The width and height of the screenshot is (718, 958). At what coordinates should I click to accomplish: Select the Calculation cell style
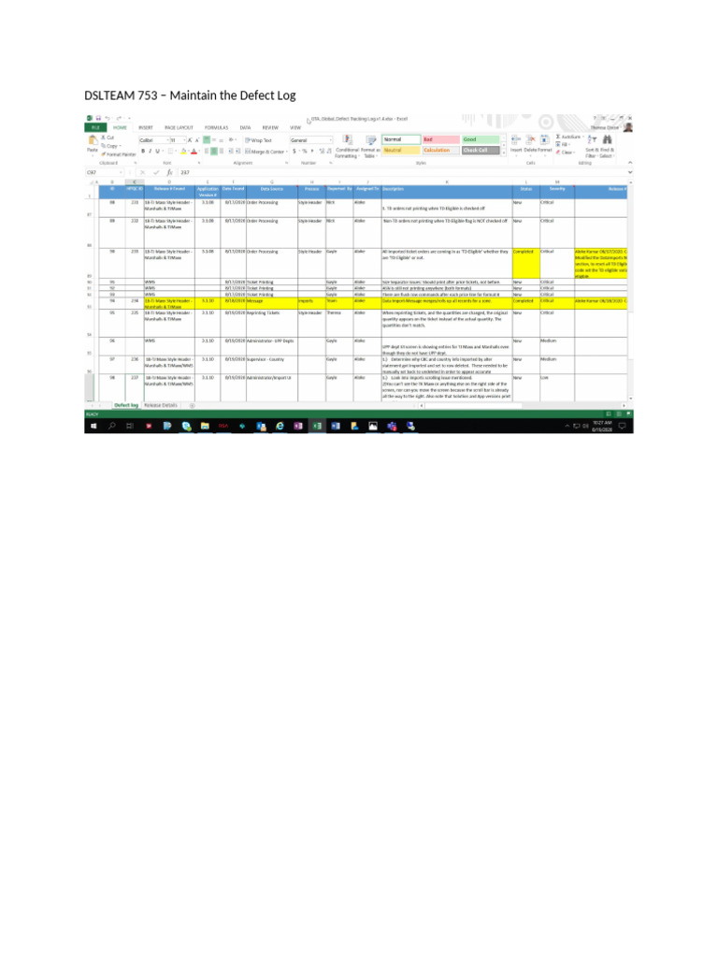tap(441, 150)
